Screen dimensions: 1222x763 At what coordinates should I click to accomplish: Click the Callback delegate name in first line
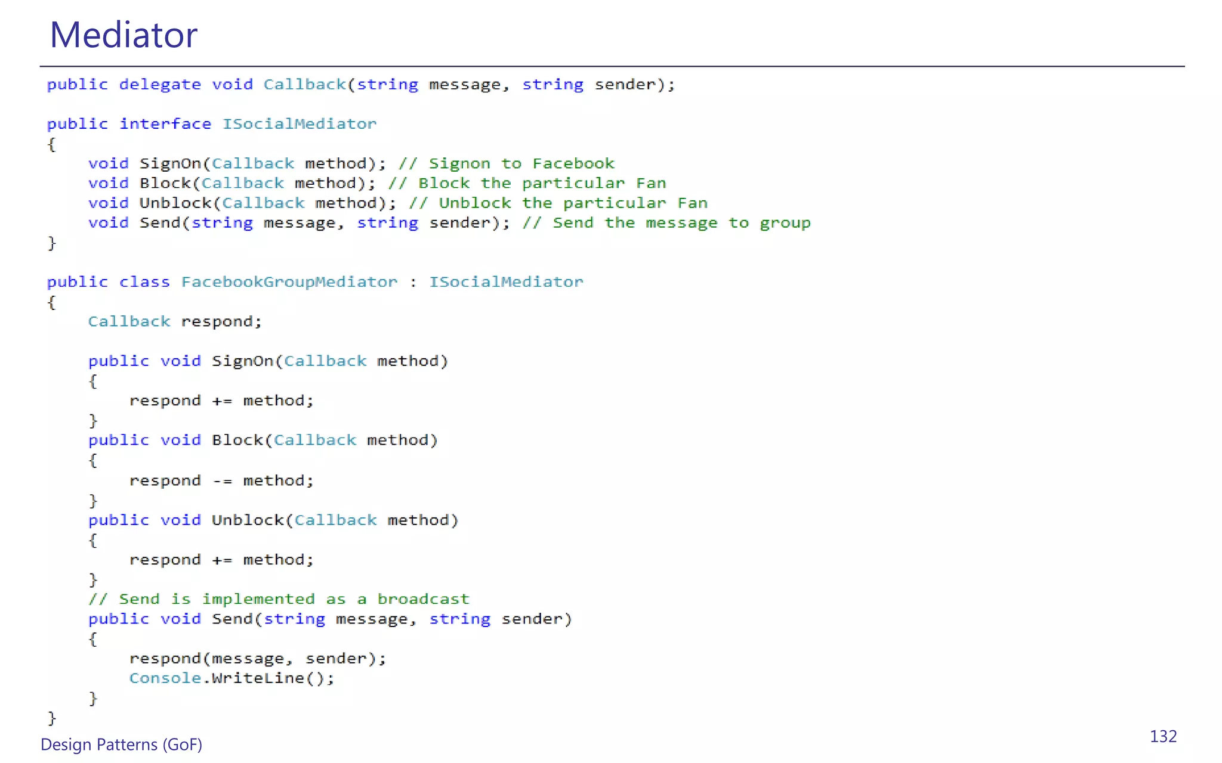click(x=304, y=85)
